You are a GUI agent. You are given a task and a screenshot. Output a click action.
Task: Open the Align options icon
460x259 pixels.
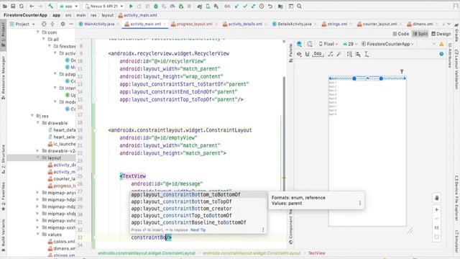pos(358,54)
